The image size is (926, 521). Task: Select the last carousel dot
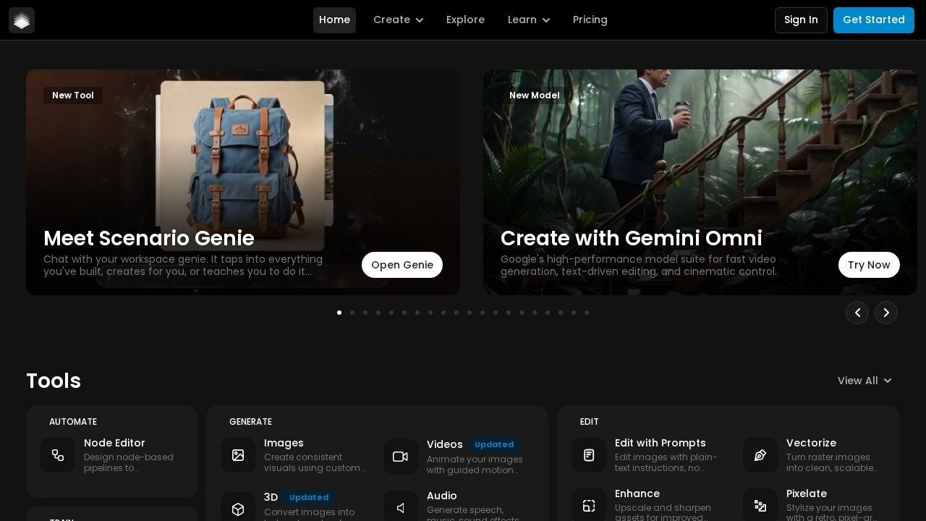587,313
